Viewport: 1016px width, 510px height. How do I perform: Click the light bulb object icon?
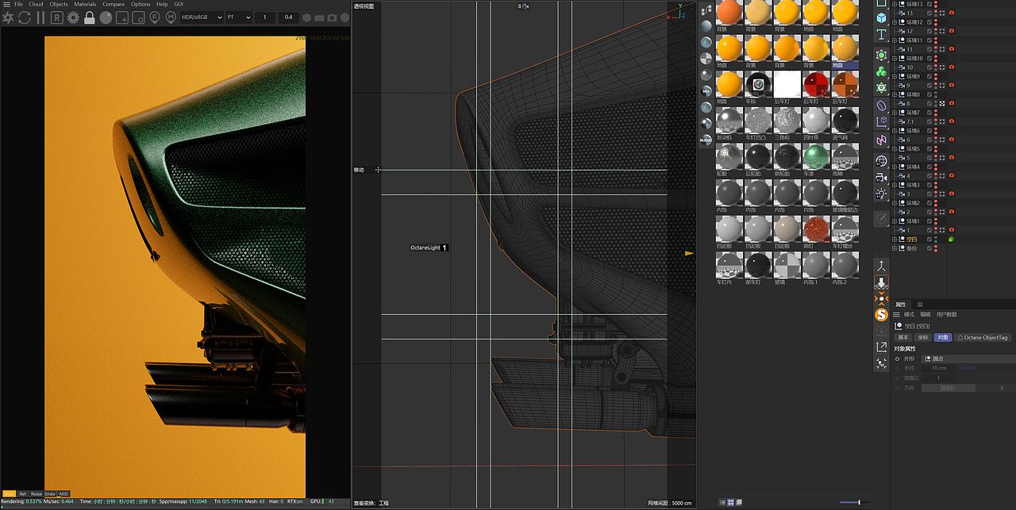pyautogui.click(x=881, y=194)
